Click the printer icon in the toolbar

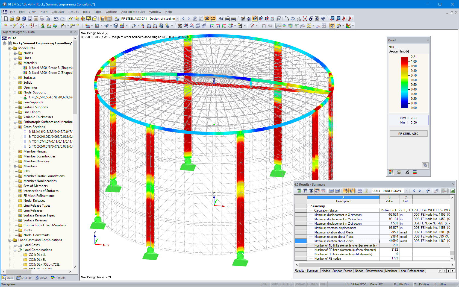(42, 19)
